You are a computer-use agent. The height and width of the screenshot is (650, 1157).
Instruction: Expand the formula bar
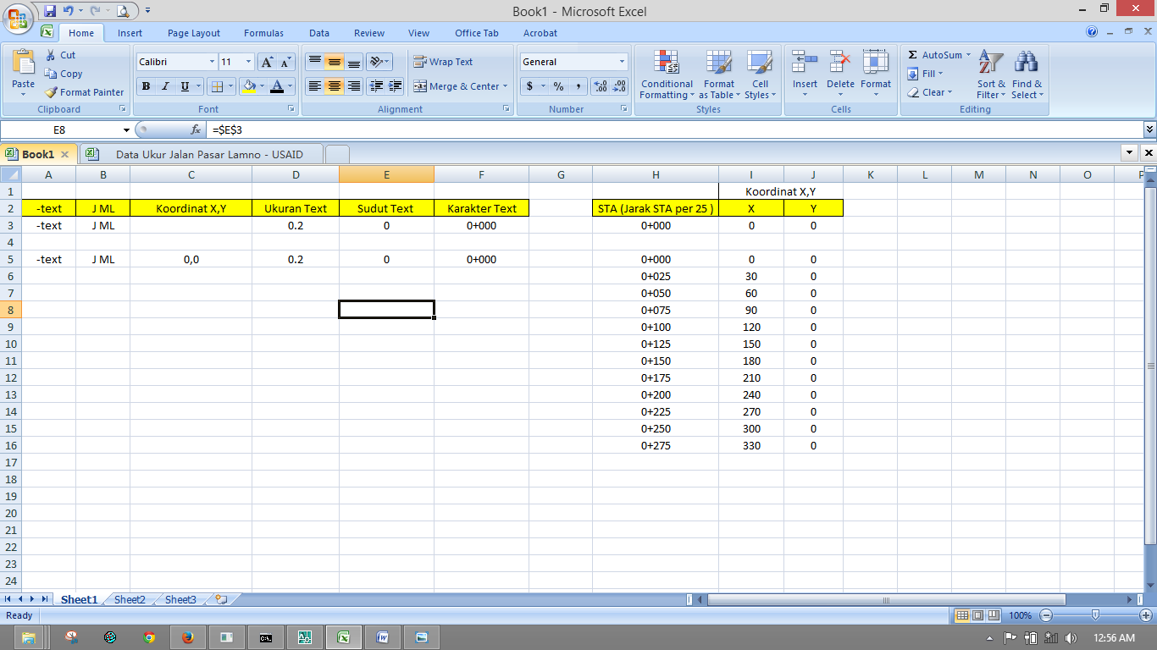[x=1149, y=129]
